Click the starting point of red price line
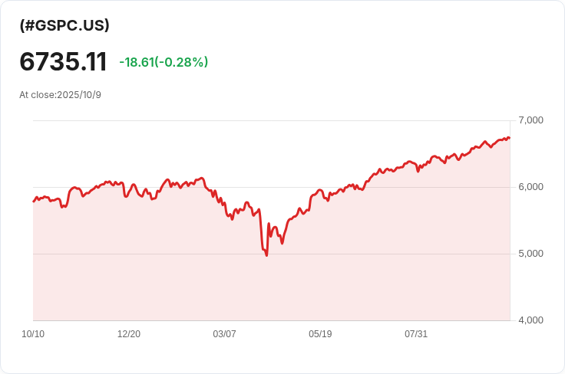This screenshot has width=565, height=374. 34,202
